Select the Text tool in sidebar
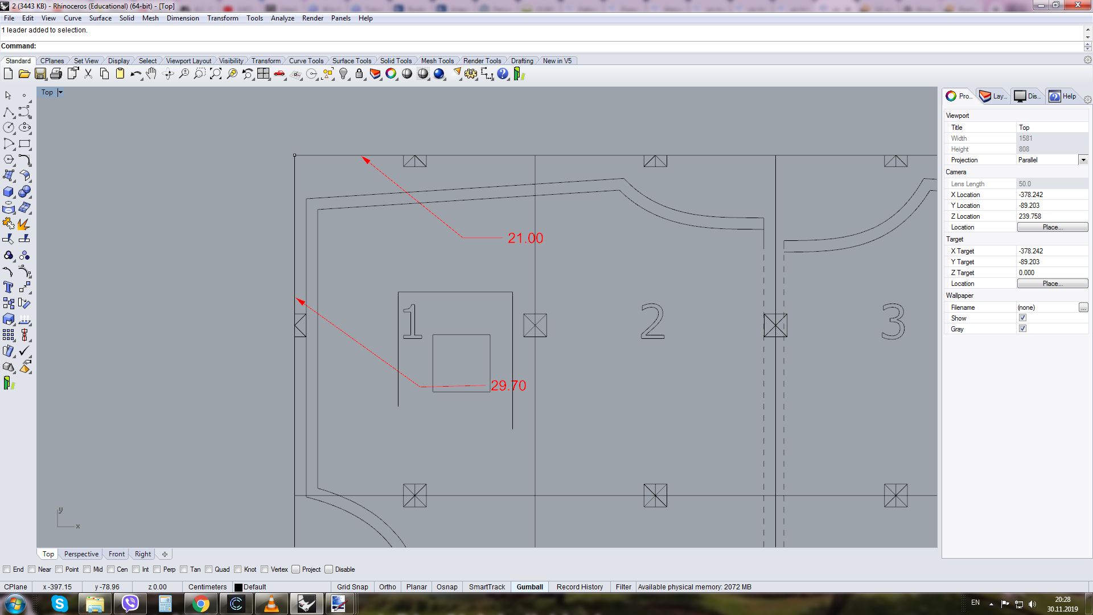Viewport: 1093px width, 615px height. point(9,287)
